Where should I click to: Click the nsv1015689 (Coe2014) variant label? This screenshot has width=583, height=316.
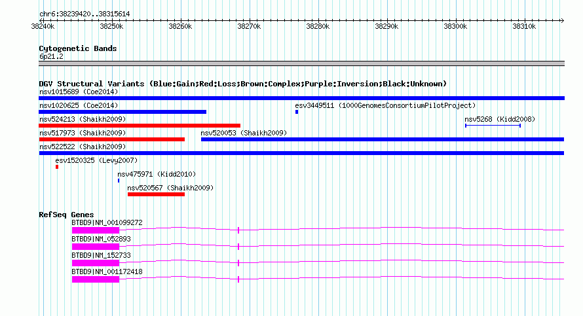click(x=79, y=92)
